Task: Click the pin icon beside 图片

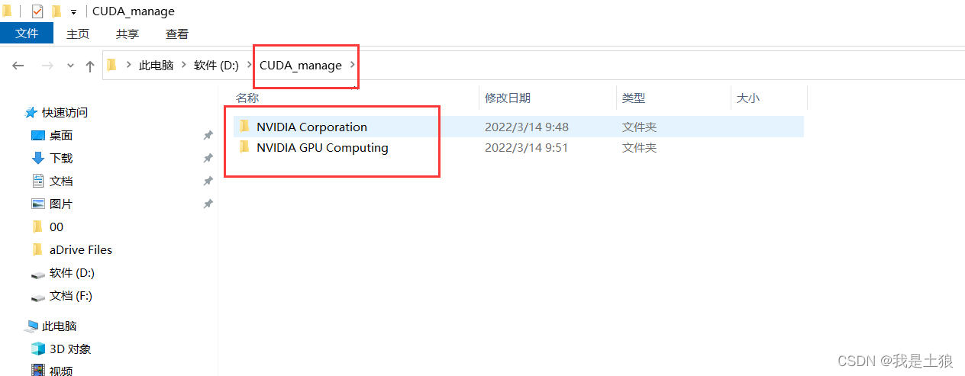Action: 208,204
